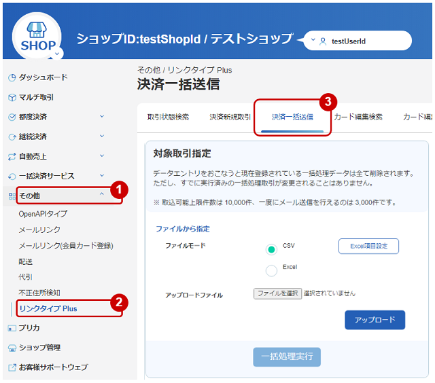The image size is (435, 383).
Task: Open the 配送 submenu item
Action: pyautogui.click(x=26, y=262)
